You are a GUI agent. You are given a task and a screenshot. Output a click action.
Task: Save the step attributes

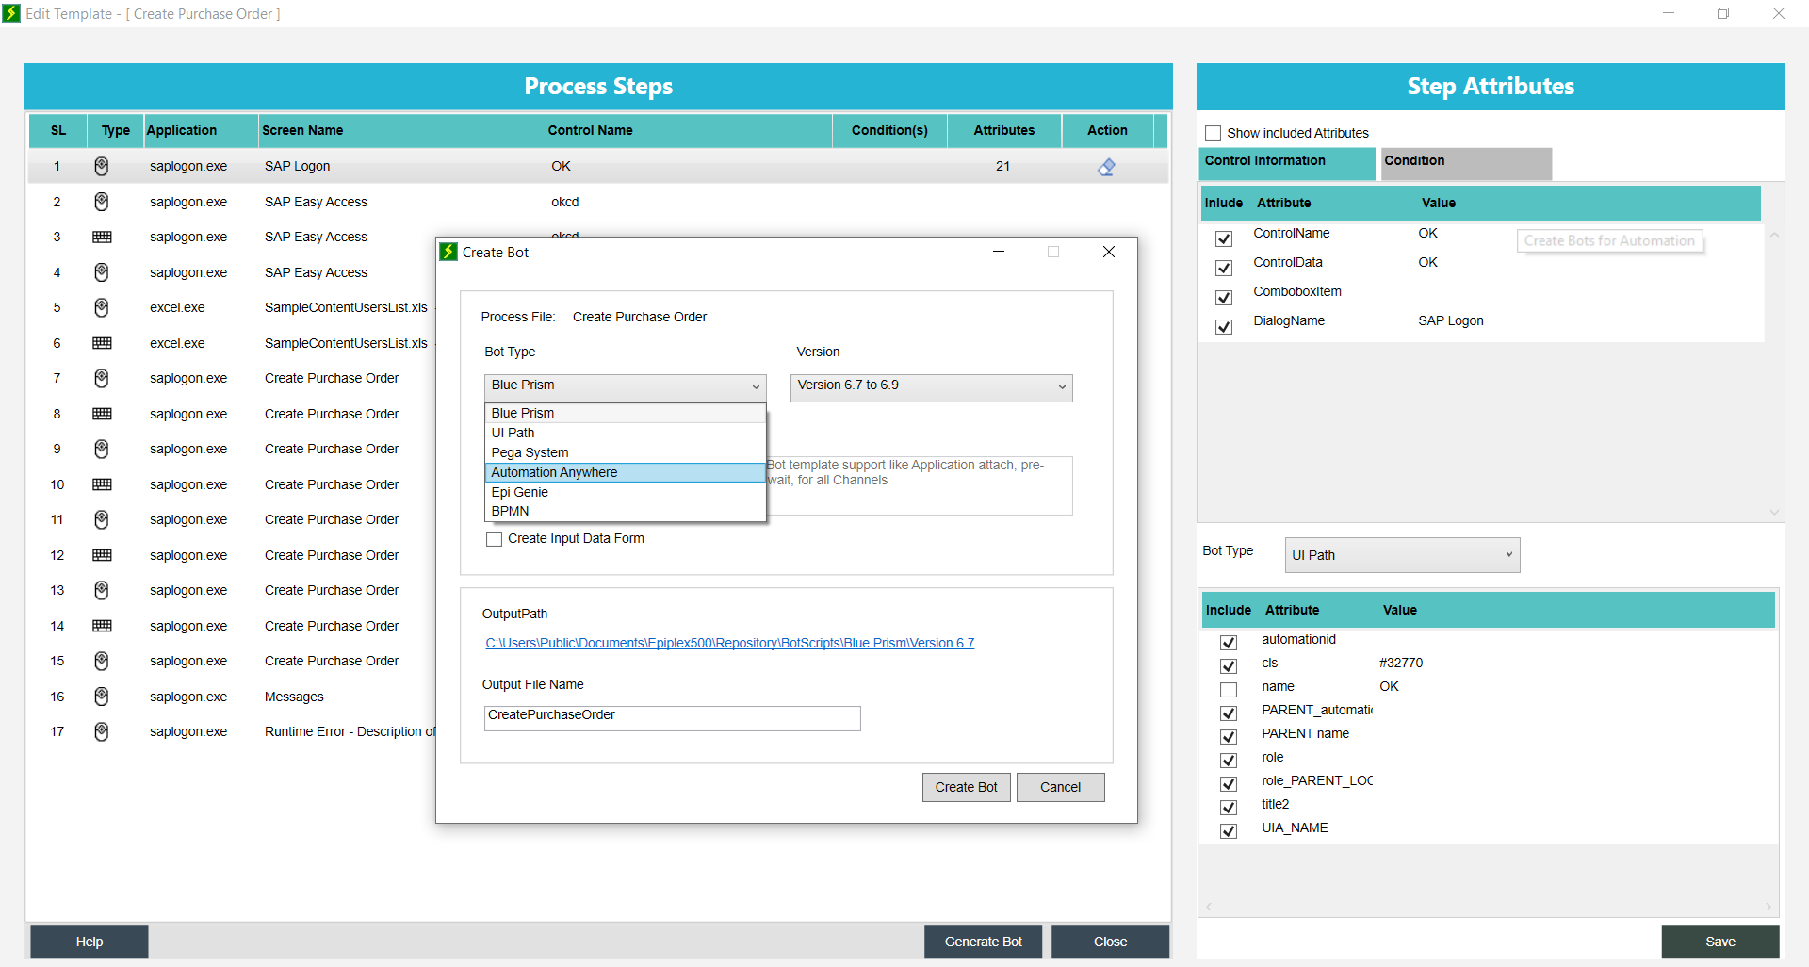coord(1719,942)
